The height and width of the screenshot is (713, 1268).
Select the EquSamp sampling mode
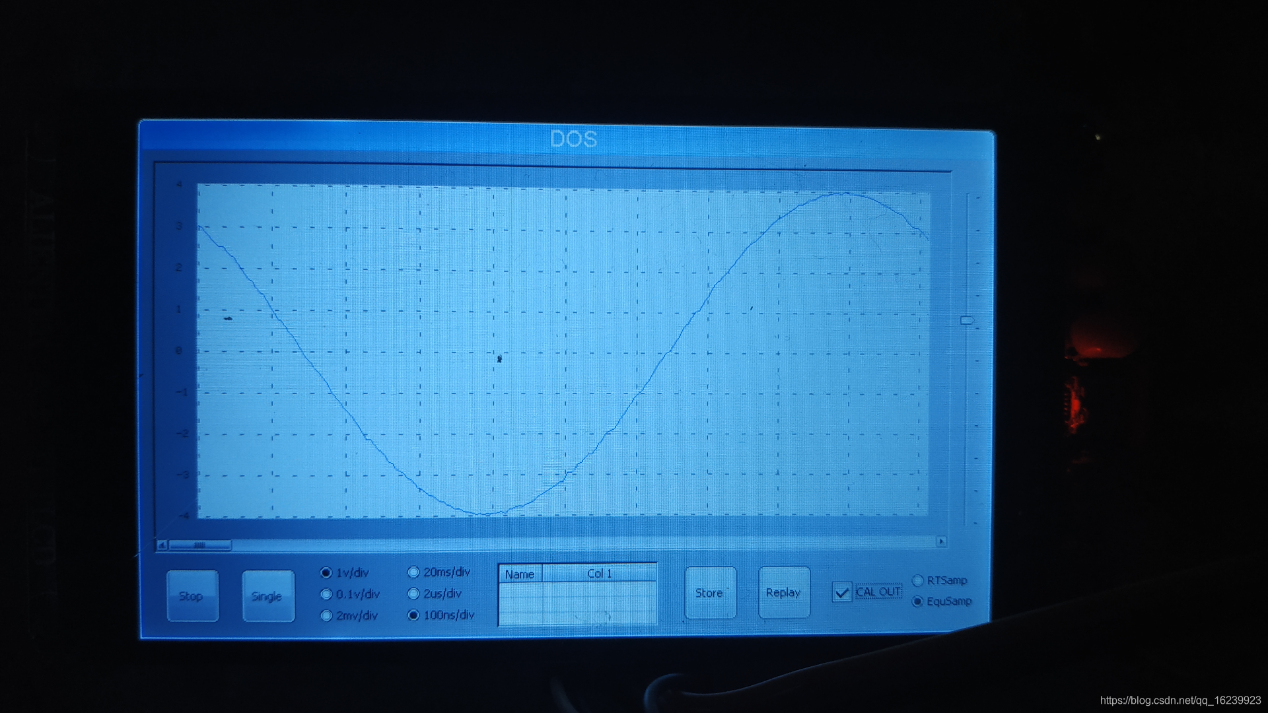click(x=918, y=601)
